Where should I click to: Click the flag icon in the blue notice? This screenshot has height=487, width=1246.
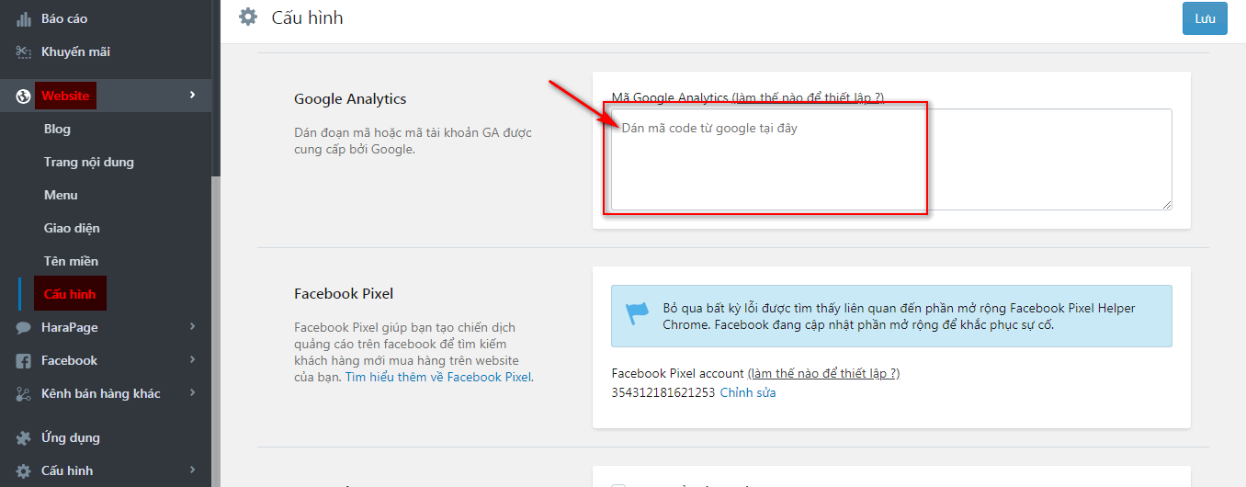(x=637, y=314)
